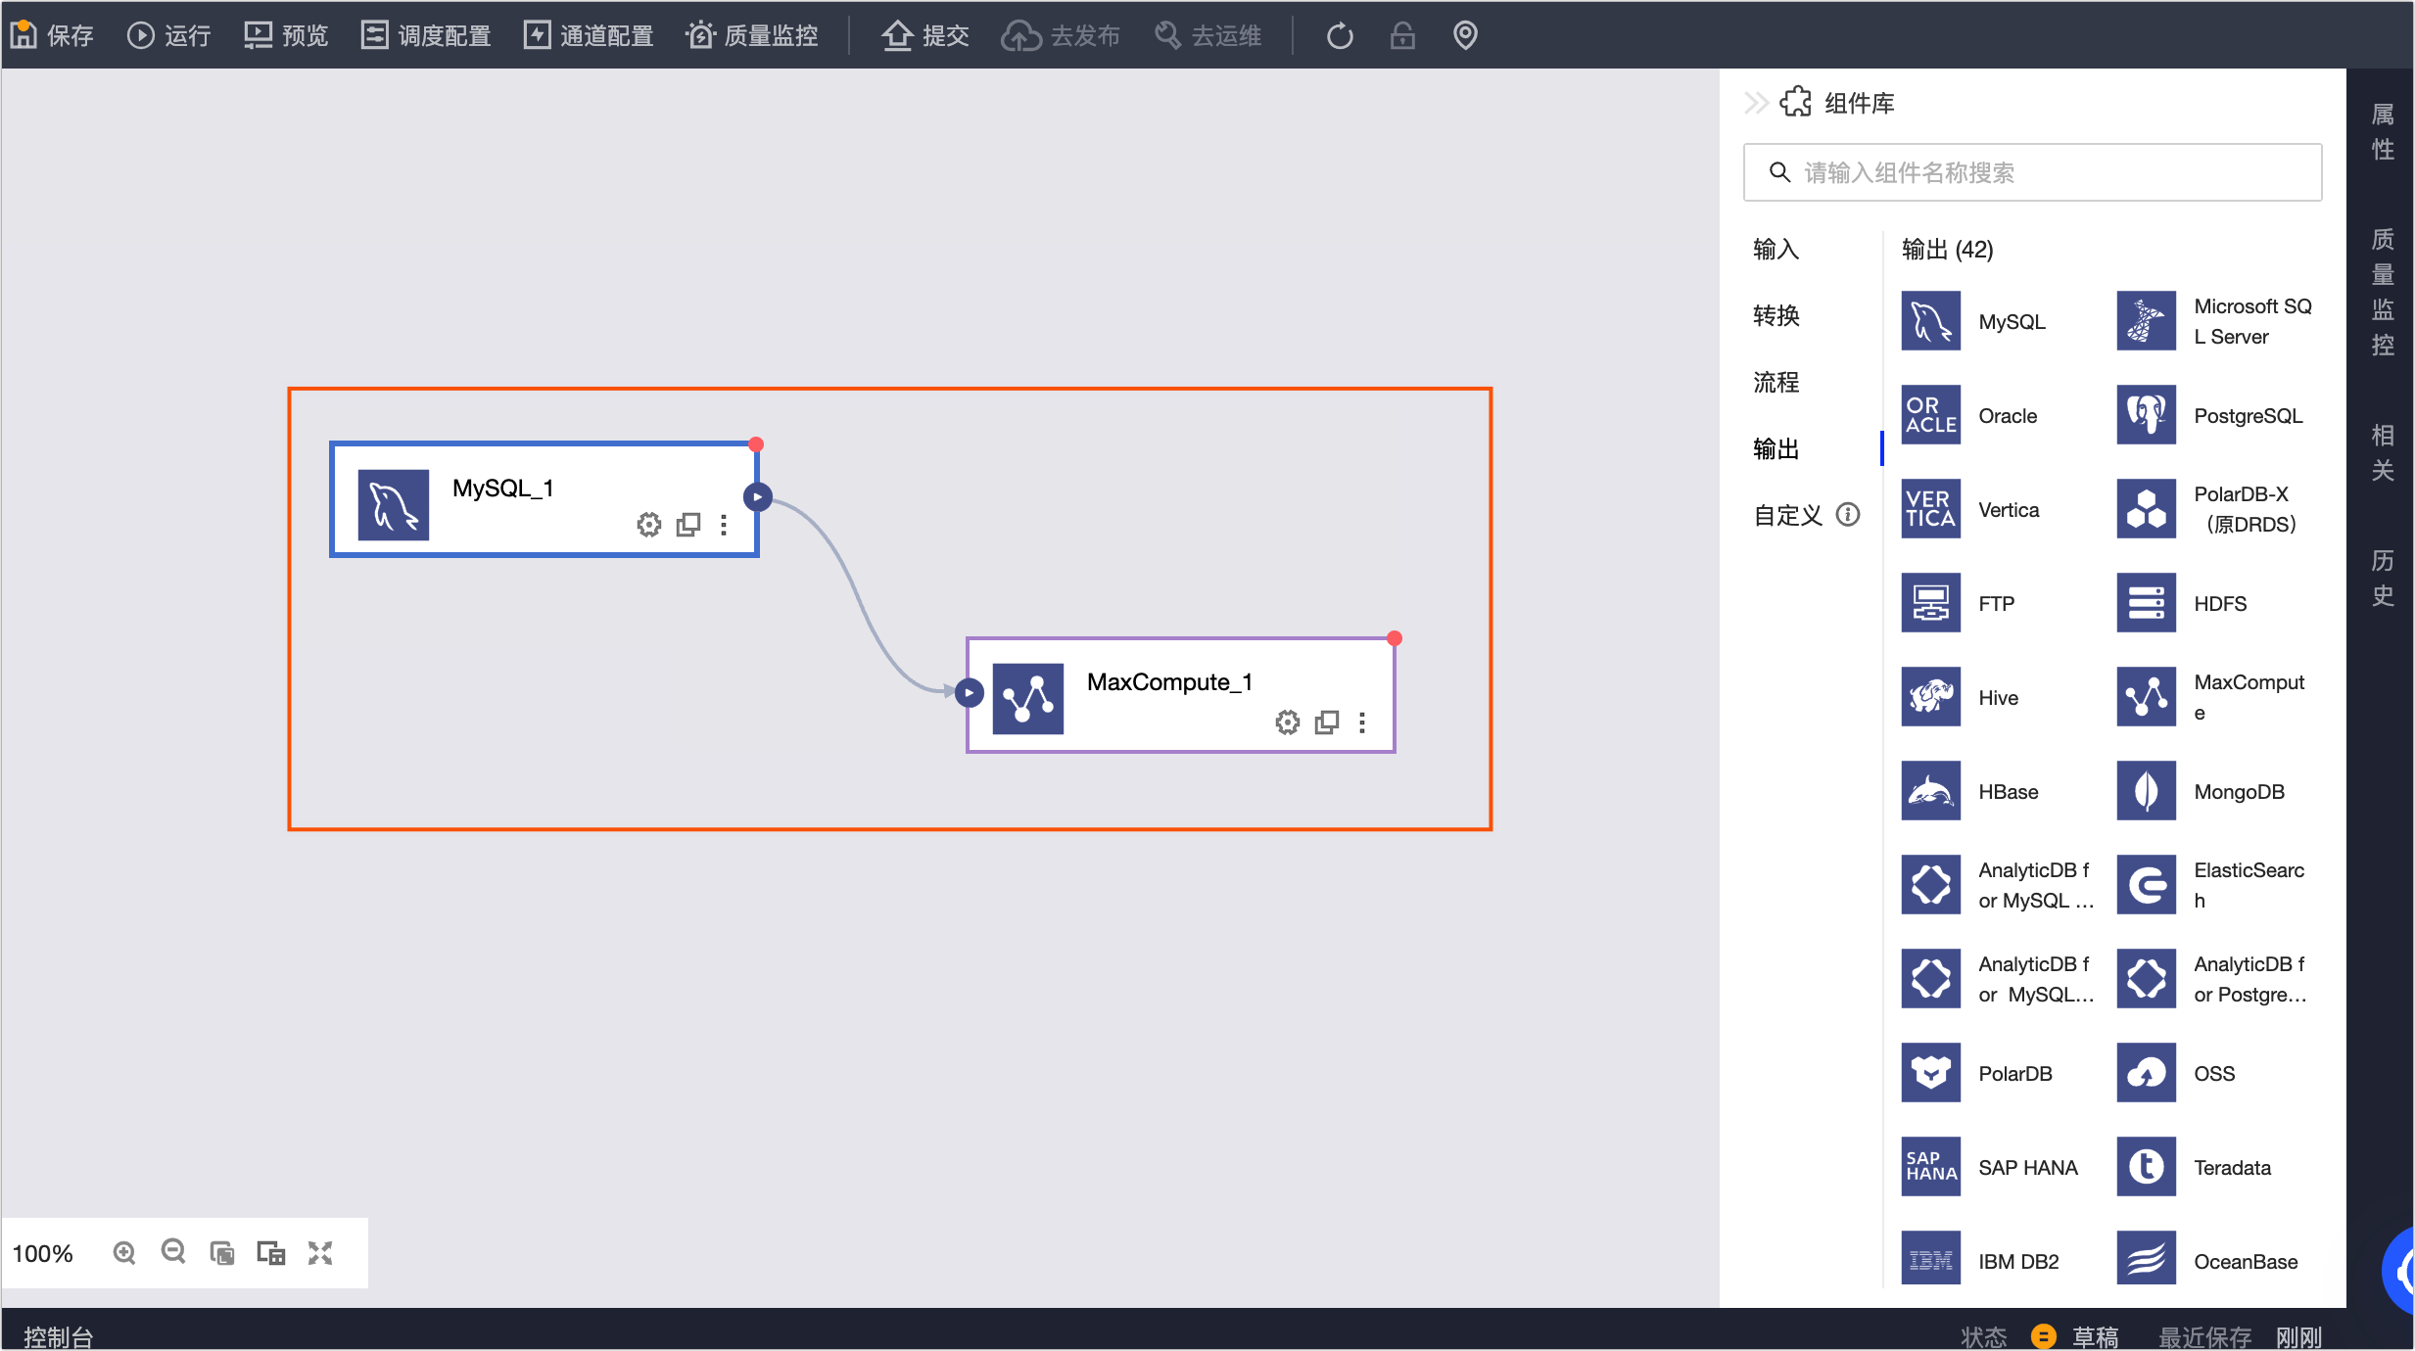Image resolution: width=2415 pixels, height=1351 pixels.
Task: Select the MySQL_1 node on canvas
Action: [545, 499]
